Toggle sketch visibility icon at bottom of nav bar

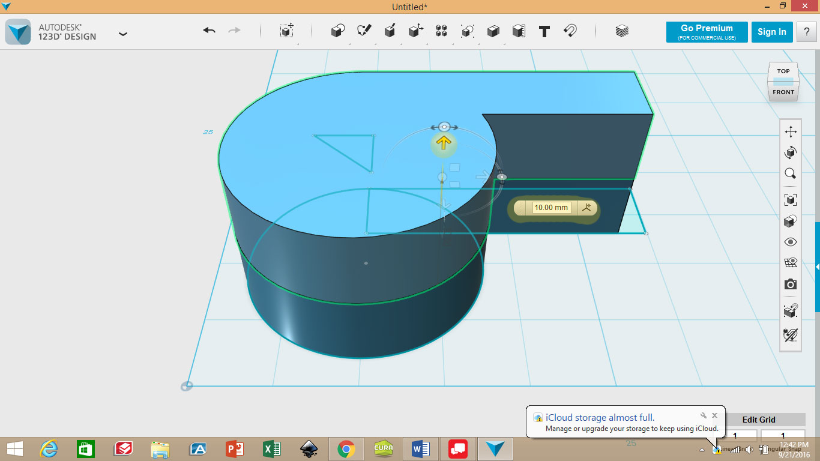(x=791, y=335)
